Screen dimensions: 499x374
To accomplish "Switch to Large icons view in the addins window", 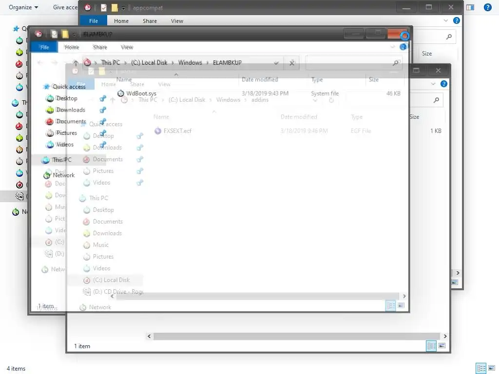I will point(442,346).
